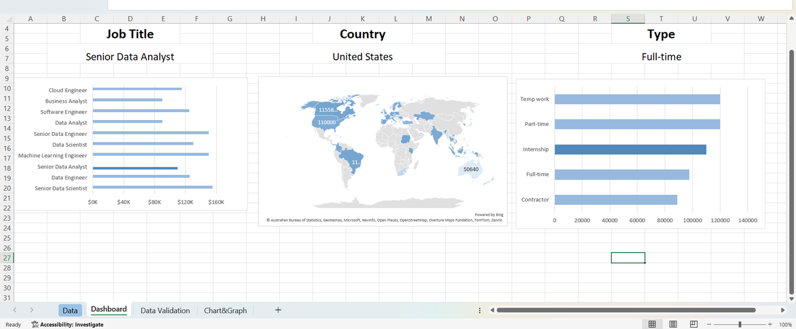Click the horizontal scrollbar thumb
Image resolution: width=796 pixels, height=329 pixels.
tap(626, 310)
